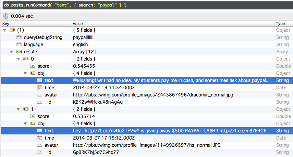Click the number icon beside score 0.535714
Viewport: 293px width, 157px height.
coord(33,116)
